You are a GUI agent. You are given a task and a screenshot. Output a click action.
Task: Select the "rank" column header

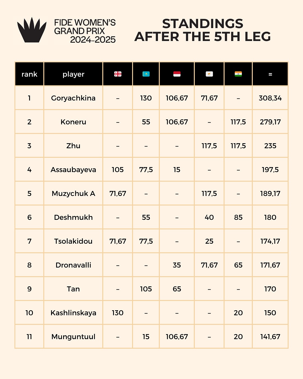pos(29,74)
